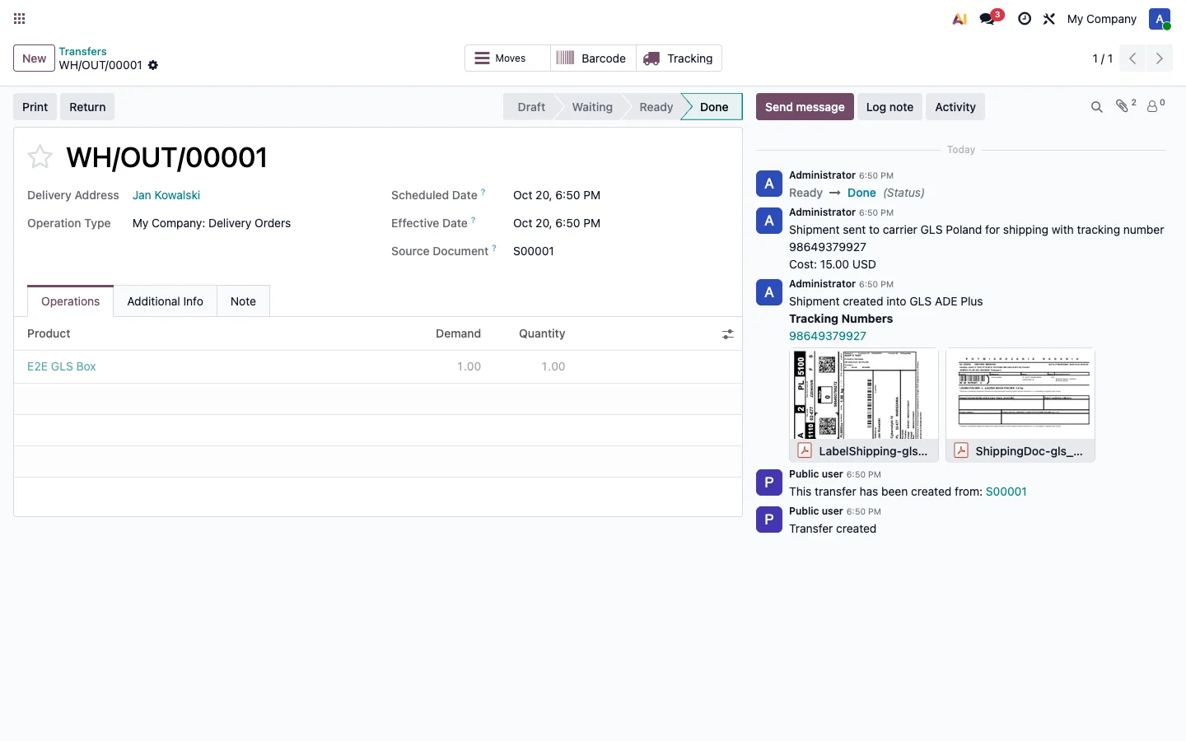Go to the next record arrow
The height and width of the screenshot is (741, 1186).
1160,58
